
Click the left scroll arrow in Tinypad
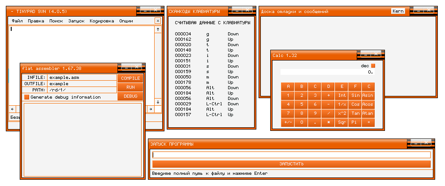12,109
